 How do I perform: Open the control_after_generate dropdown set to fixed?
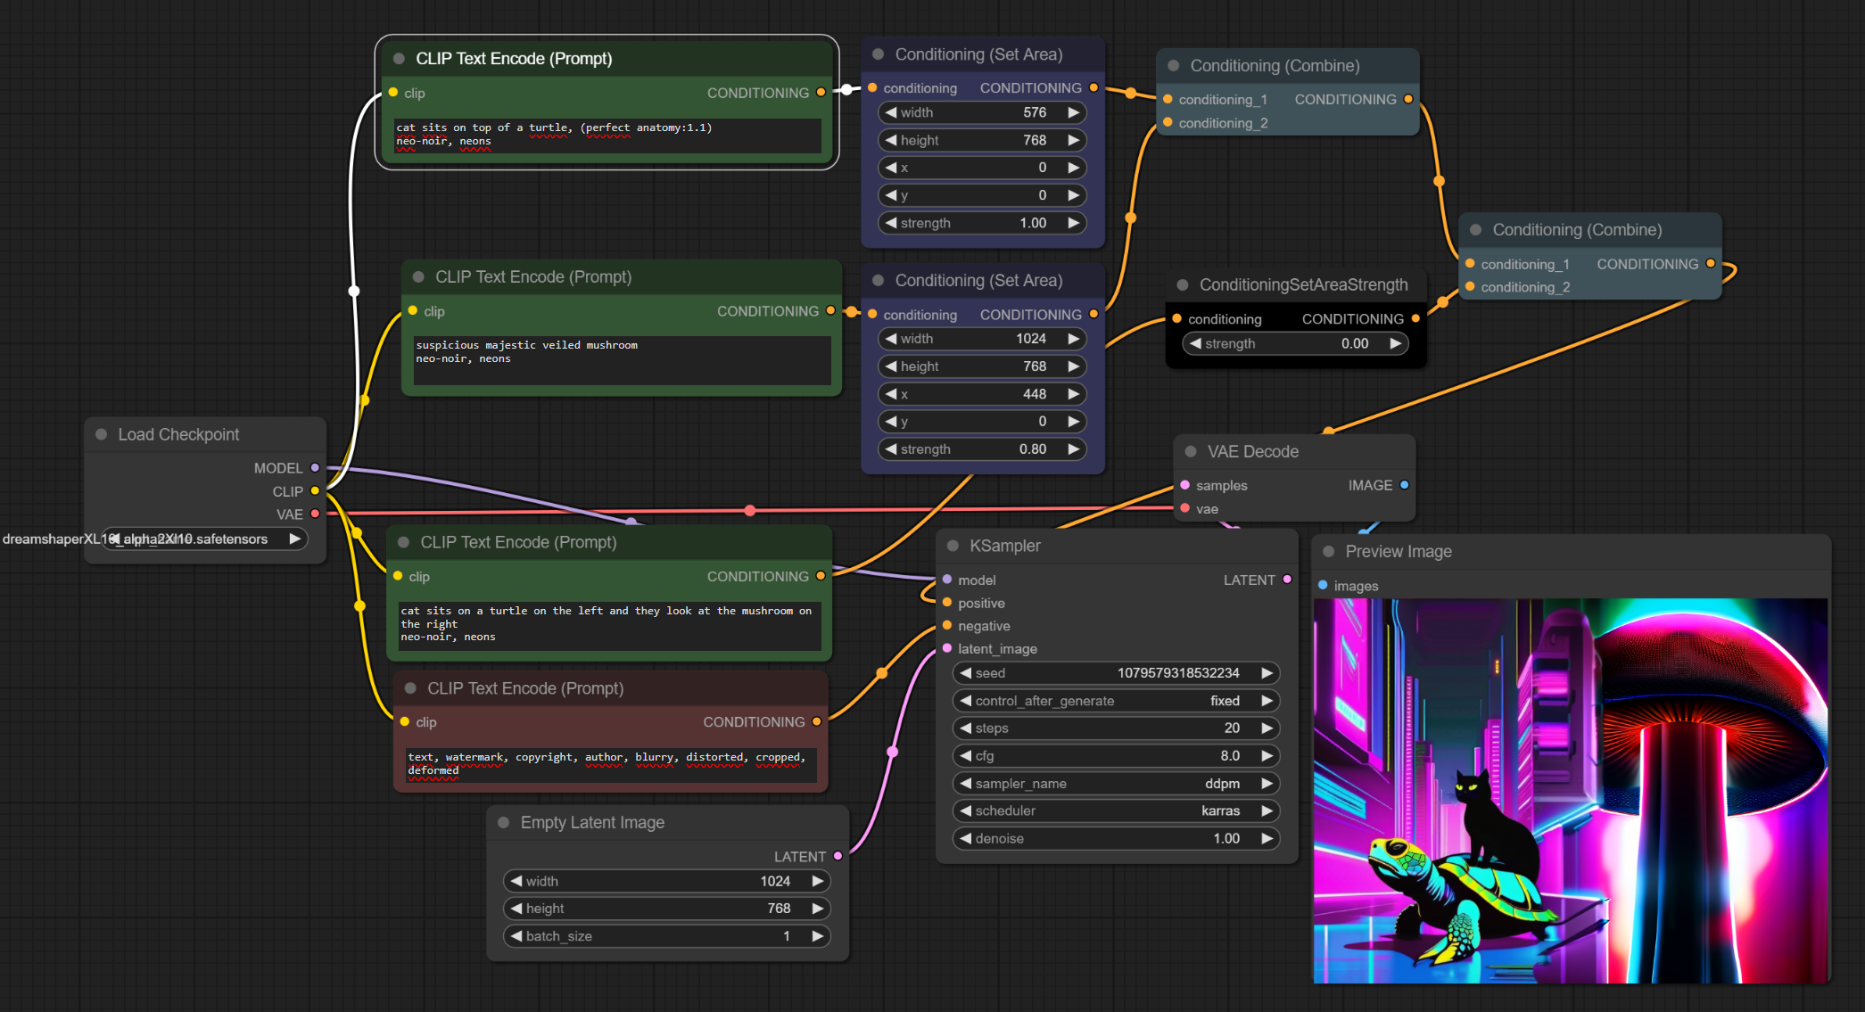click(x=1115, y=701)
